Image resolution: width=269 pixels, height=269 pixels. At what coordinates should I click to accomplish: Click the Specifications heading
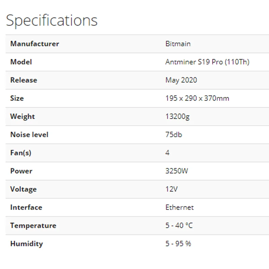click(x=52, y=20)
